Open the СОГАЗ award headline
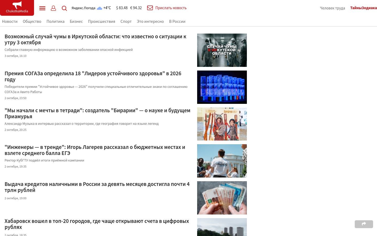This screenshot has height=236, width=377. point(93,76)
